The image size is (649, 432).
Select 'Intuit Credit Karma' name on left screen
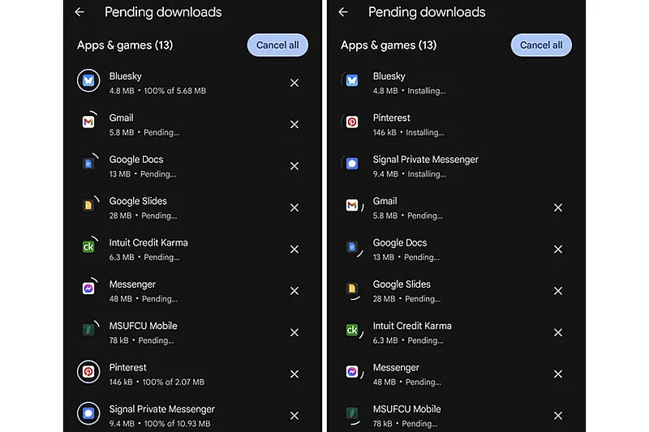click(148, 242)
